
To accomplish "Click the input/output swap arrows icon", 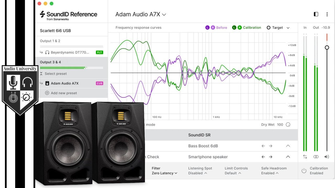I will pyautogui.click(x=305, y=157).
